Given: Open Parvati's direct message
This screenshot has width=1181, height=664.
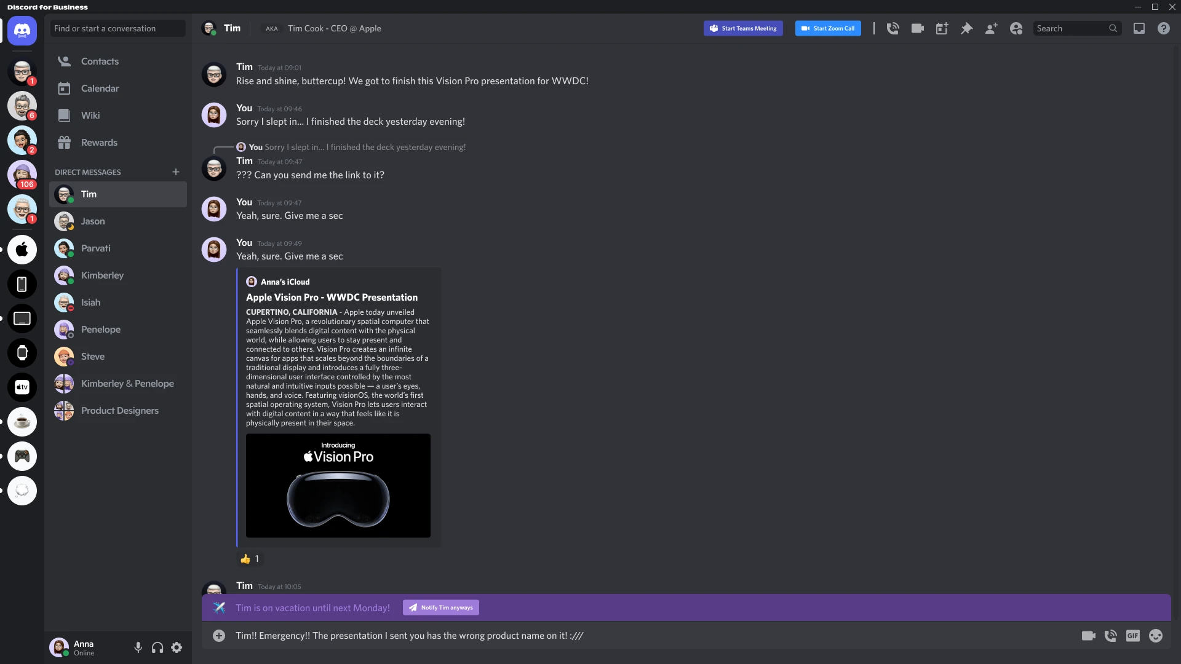Looking at the screenshot, I should pos(118,248).
